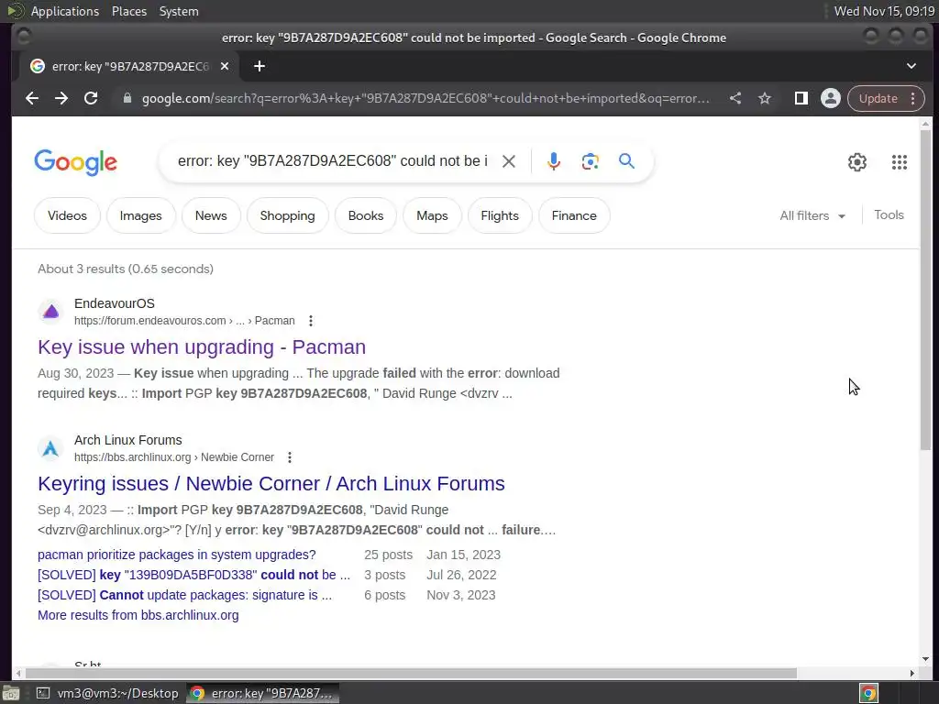Image resolution: width=939 pixels, height=704 pixels.
Task: Open Google quick settings gear
Action: point(857,161)
